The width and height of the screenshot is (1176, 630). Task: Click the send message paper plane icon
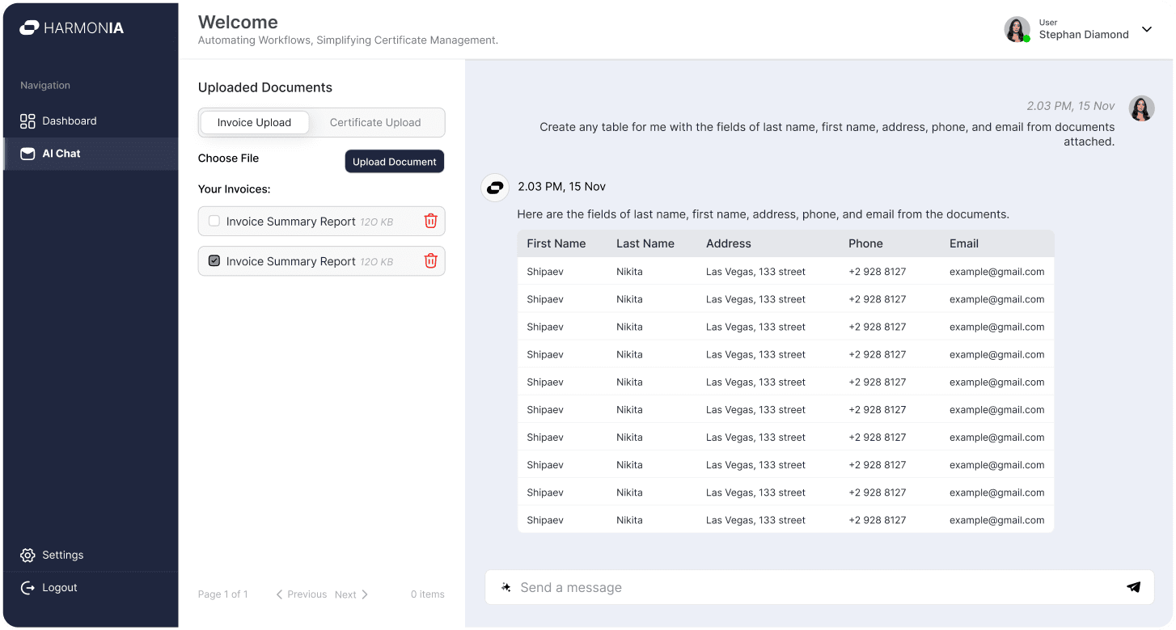tap(1133, 588)
